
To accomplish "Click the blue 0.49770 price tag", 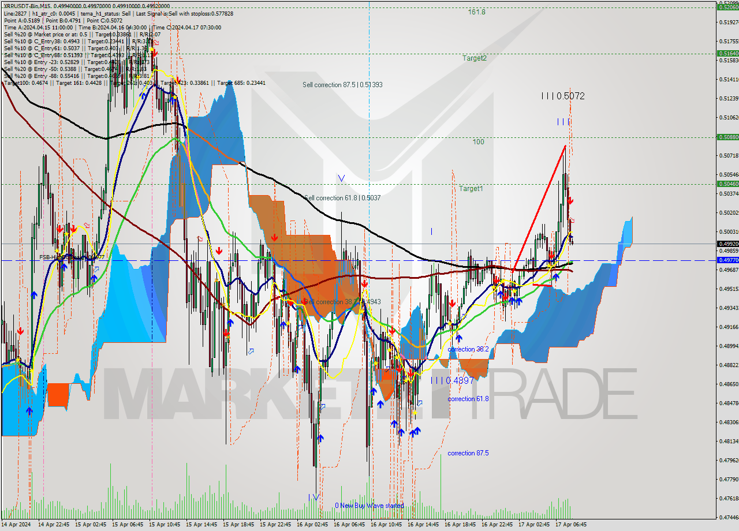I will pos(728,260).
